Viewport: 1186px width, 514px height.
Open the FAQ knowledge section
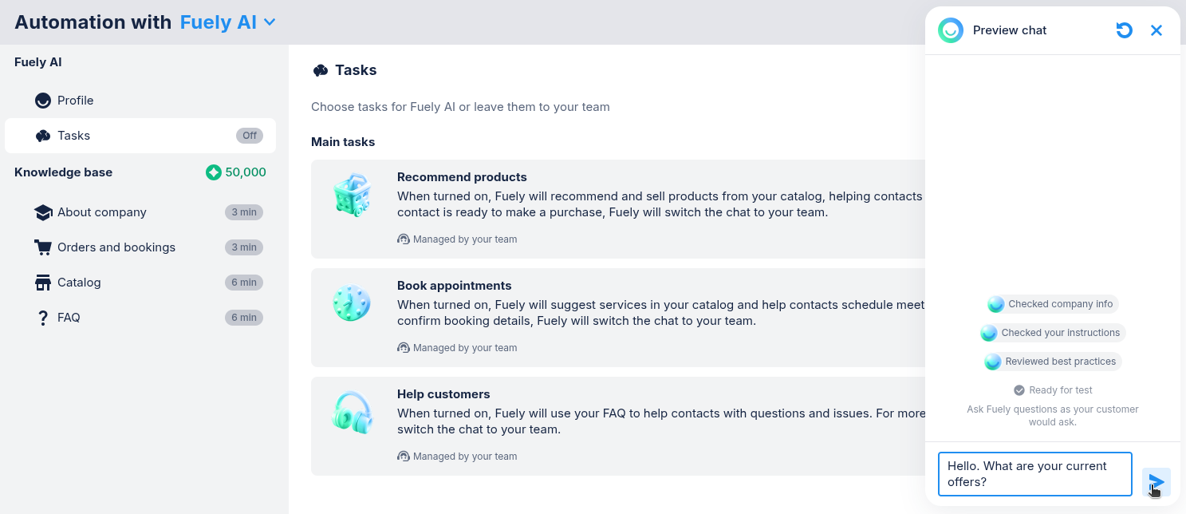coord(69,318)
